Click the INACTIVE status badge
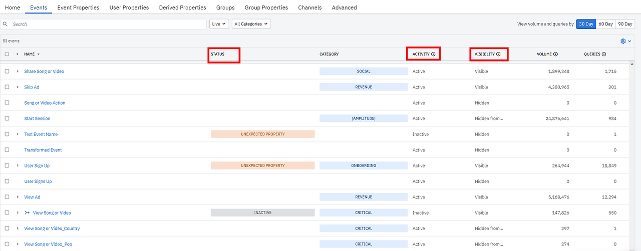 (x=262, y=213)
